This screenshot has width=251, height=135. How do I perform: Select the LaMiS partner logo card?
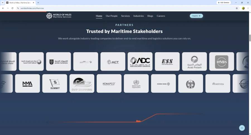(222, 61)
